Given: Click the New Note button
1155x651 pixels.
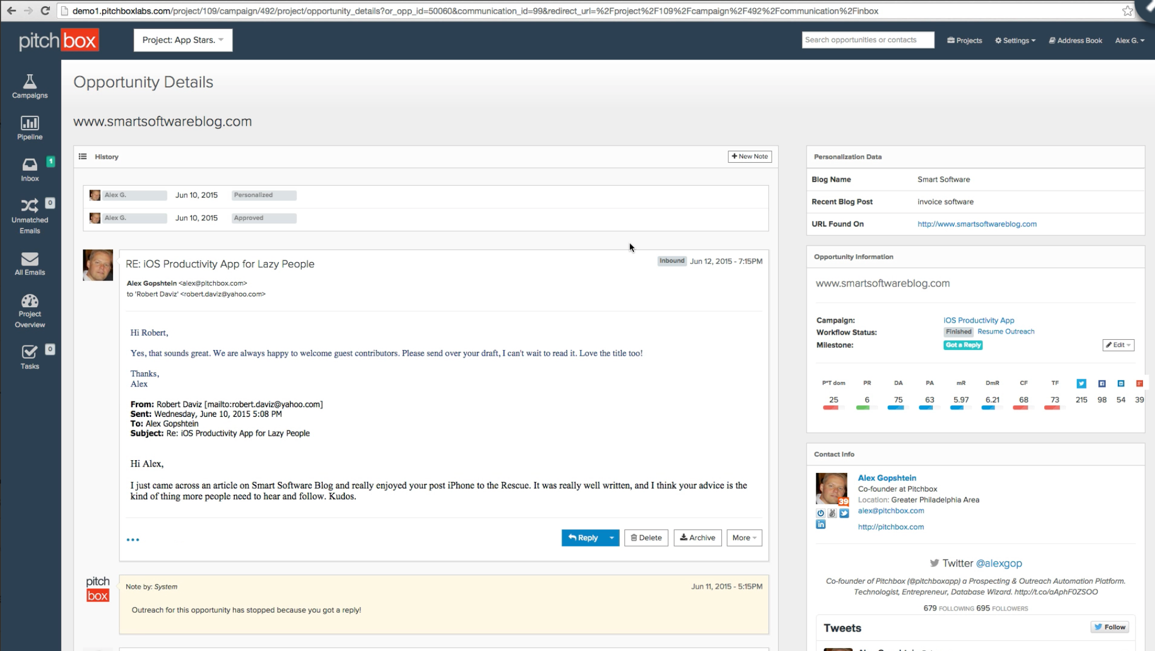Looking at the screenshot, I should (x=749, y=156).
